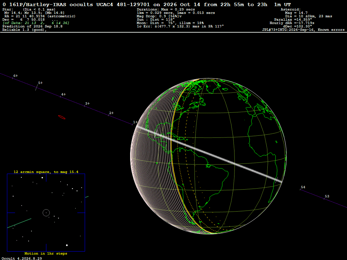This screenshot has width=347, height=260.
Task: Click the '12 arcmin square' chart caption
Action: 46,172
